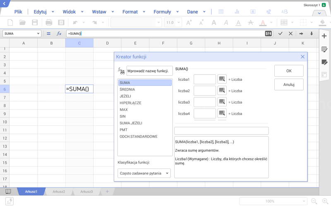This screenshot has height=207, width=331.
Task: Click the range selector icon for liczba3
Action: pos(222,102)
